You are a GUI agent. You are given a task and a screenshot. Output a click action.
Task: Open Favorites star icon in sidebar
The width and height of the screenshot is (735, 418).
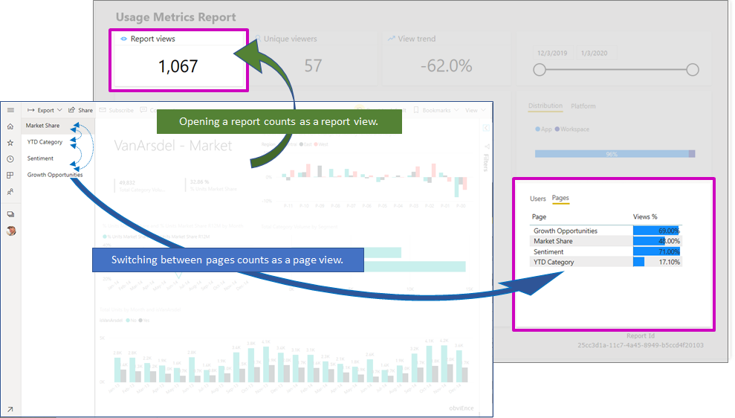[x=10, y=143]
